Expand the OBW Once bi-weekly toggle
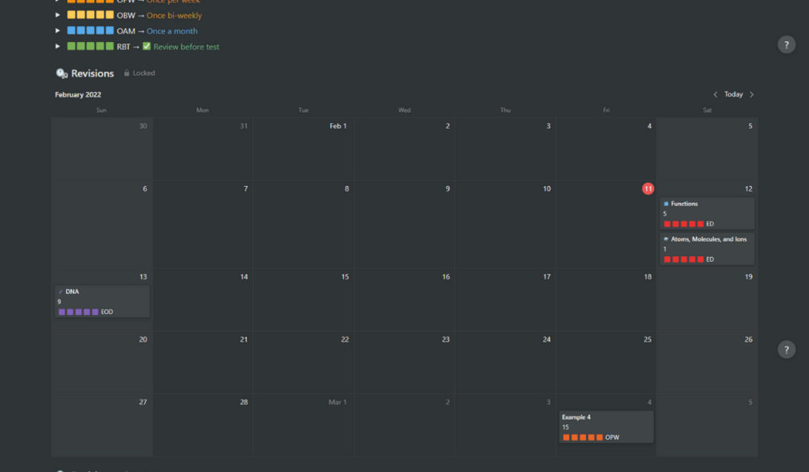 pos(58,15)
